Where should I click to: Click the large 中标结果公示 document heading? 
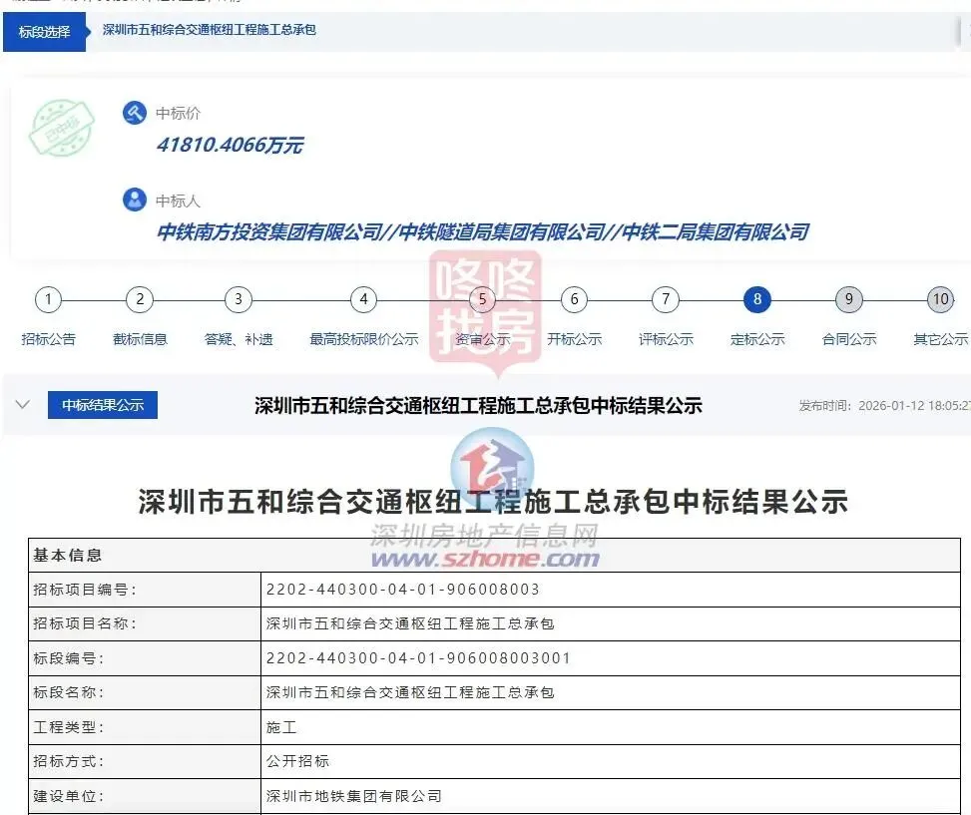493,501
